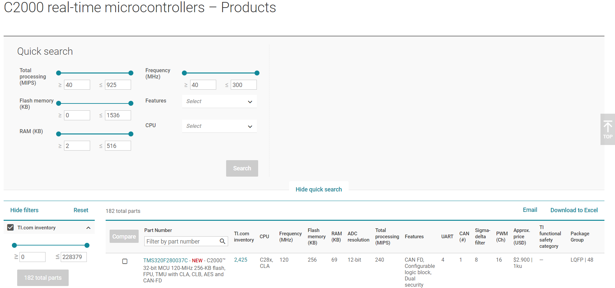Click the Filter by part number field

pos(182,242)
